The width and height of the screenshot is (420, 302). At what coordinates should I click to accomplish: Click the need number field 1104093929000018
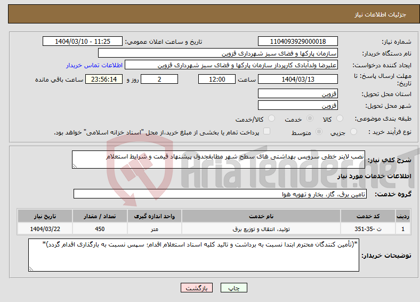pyautogui.click(x=297, y=41)
